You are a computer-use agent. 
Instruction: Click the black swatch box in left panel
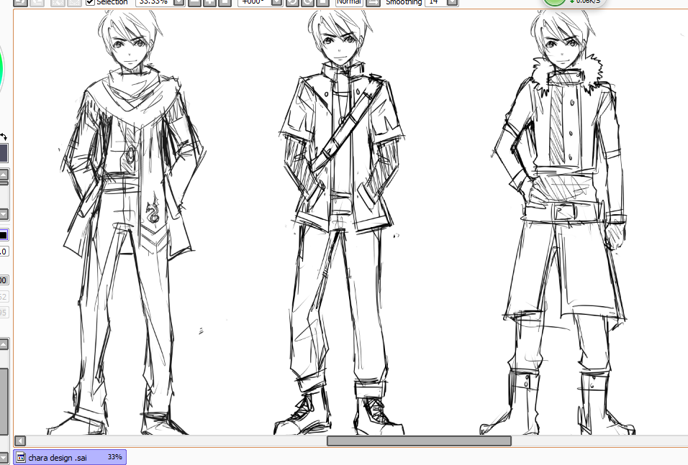(3, 235)
